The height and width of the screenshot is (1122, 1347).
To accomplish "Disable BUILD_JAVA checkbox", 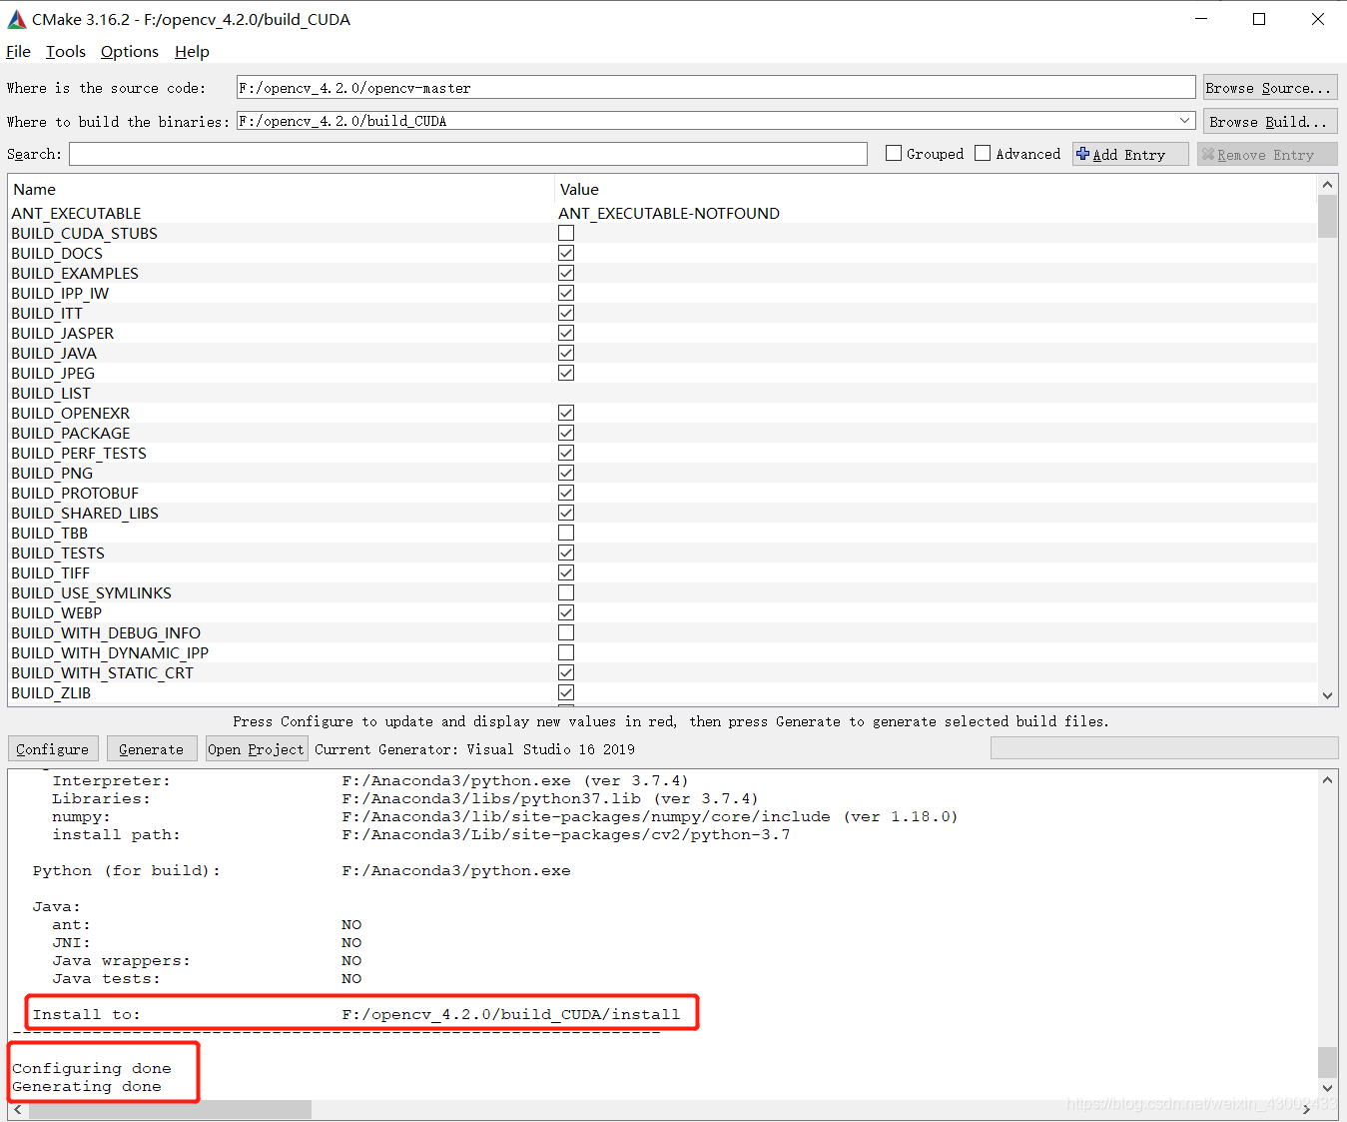I will [566, 353].
